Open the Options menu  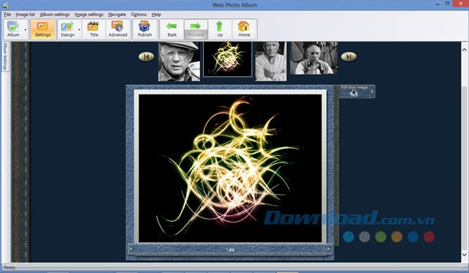click(x=139, y=15)
